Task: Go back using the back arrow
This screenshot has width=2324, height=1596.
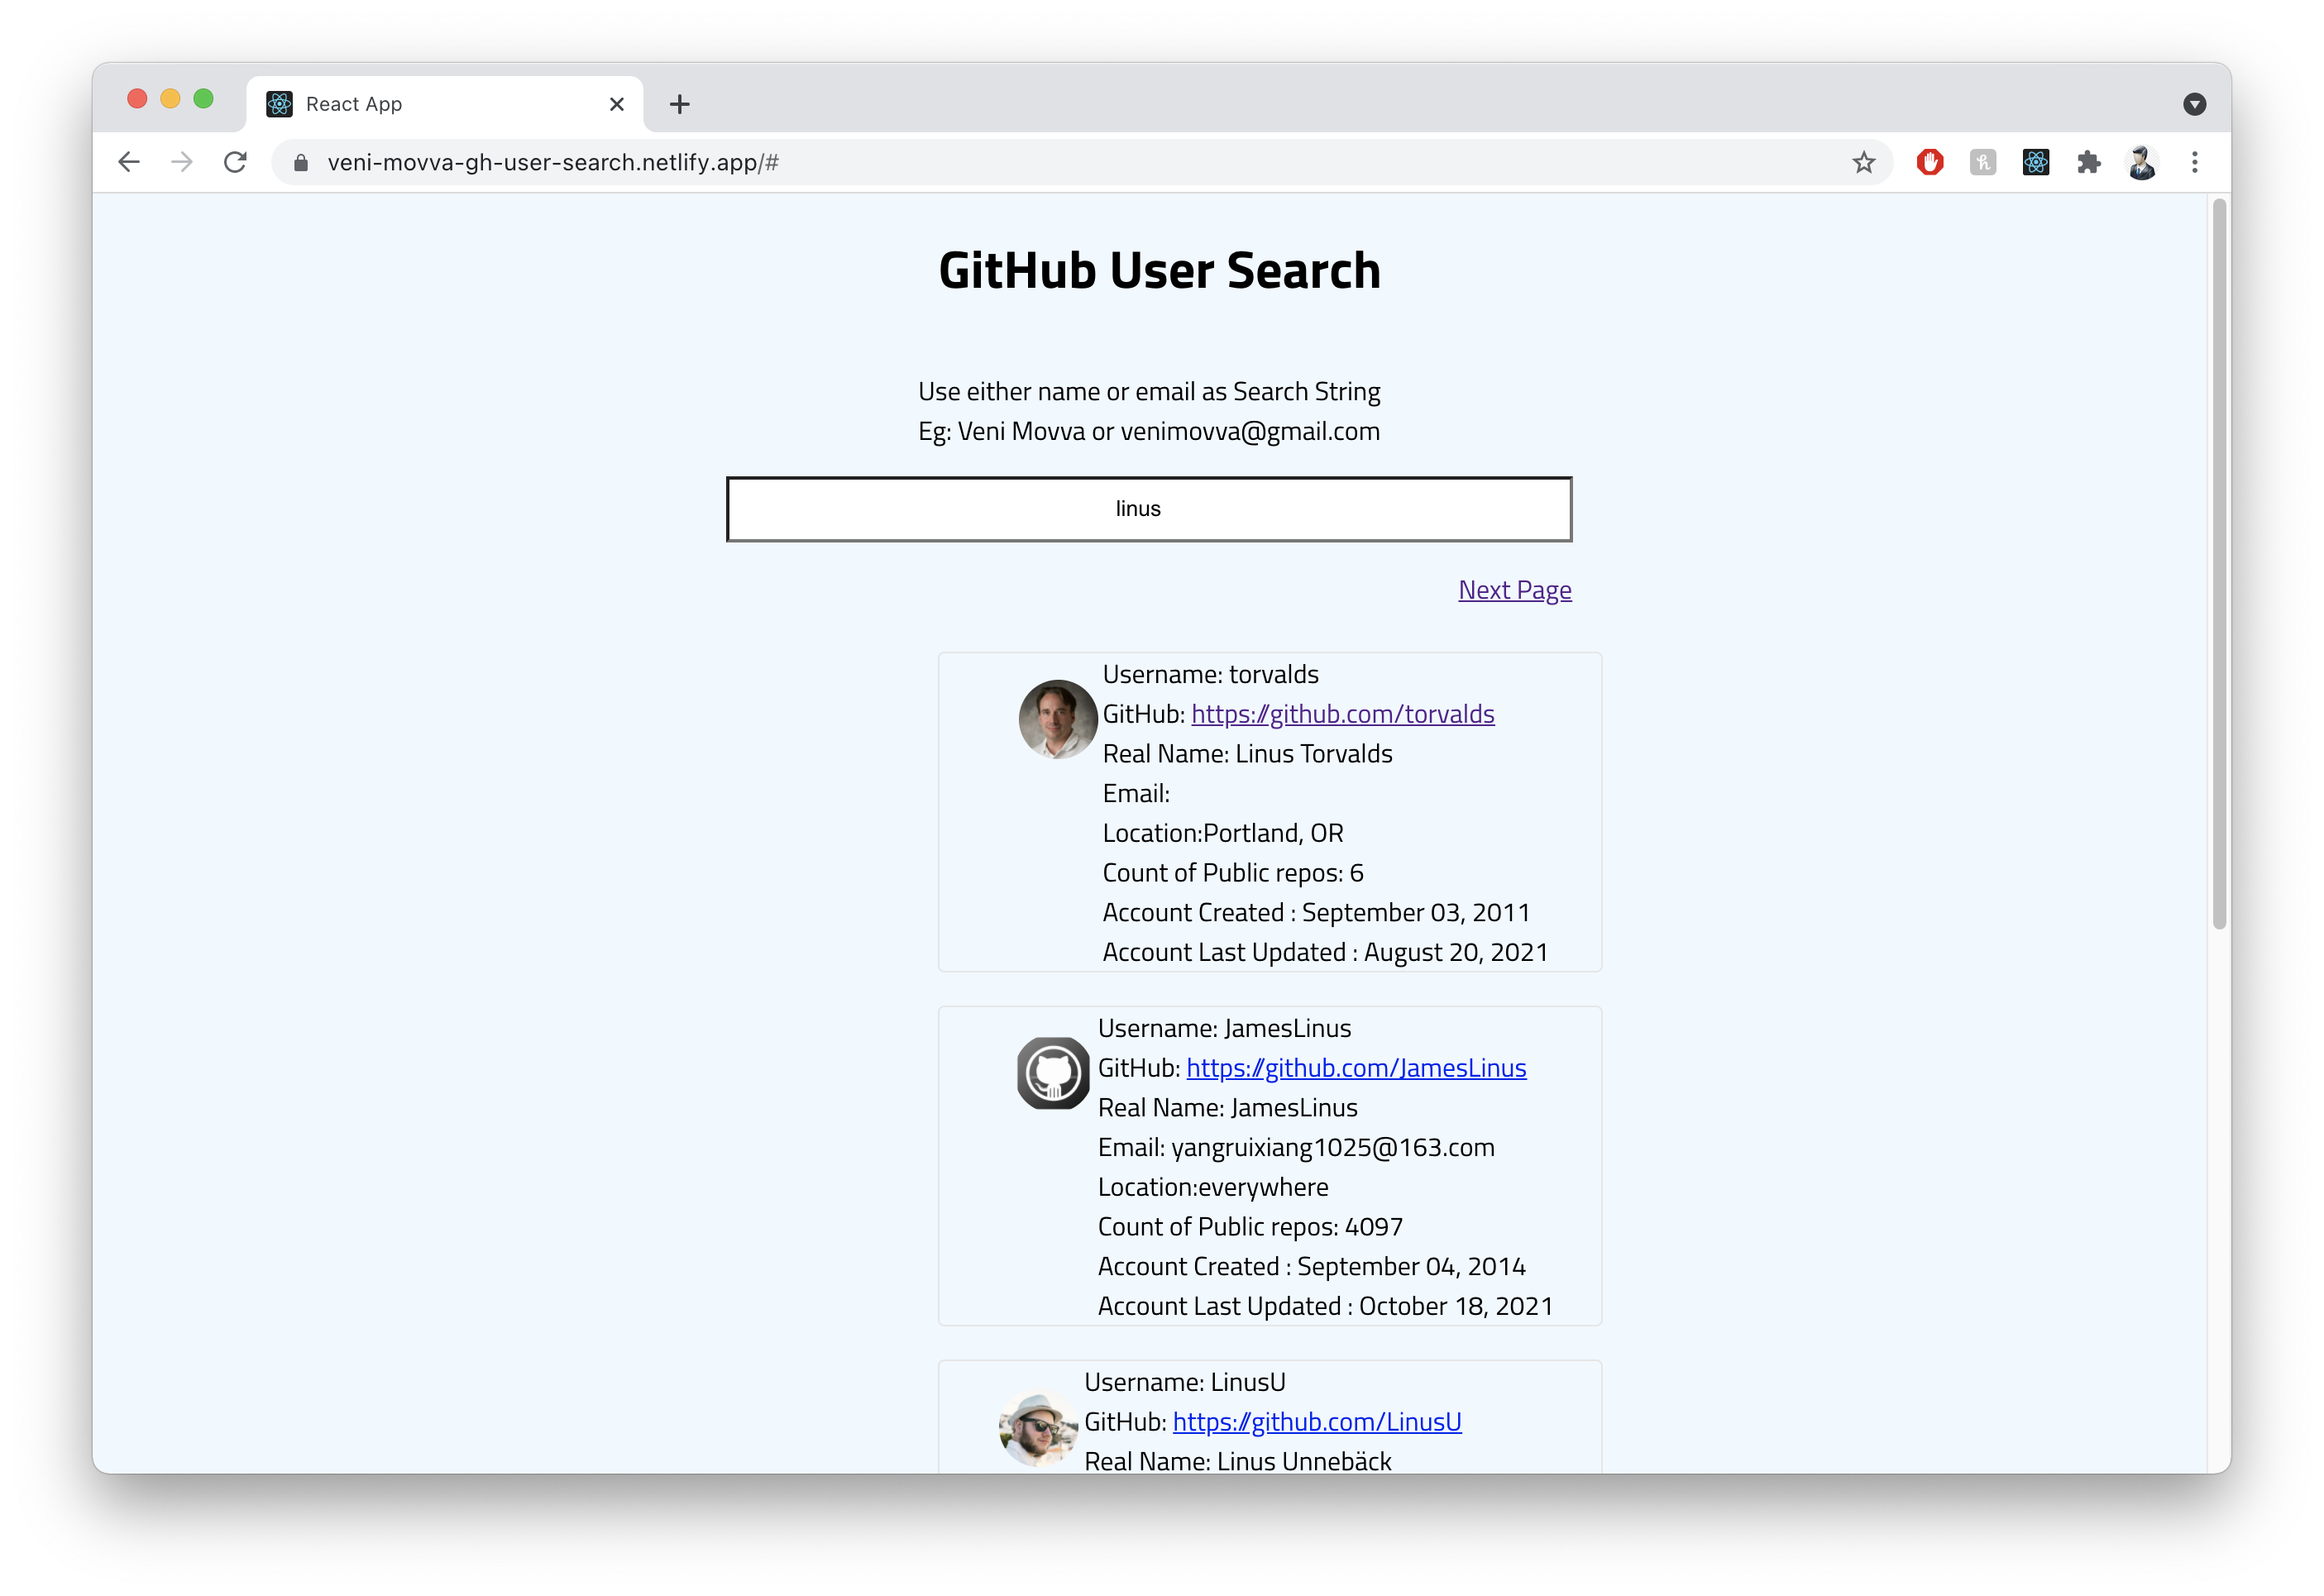Action: [x=129, y=162]
